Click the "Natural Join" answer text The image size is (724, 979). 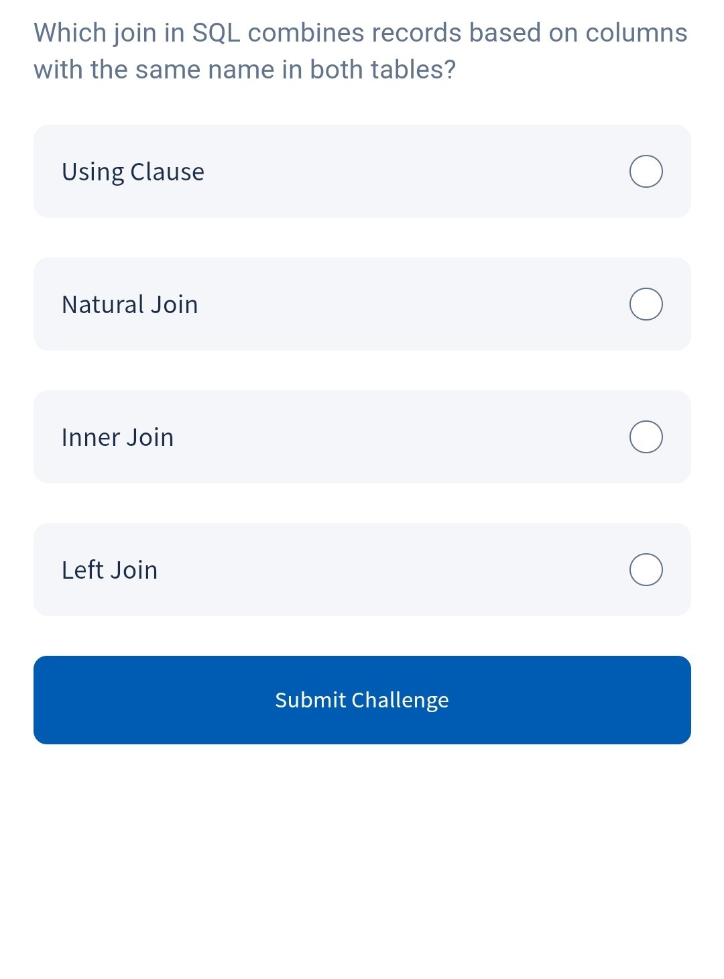tap(129, 304)
